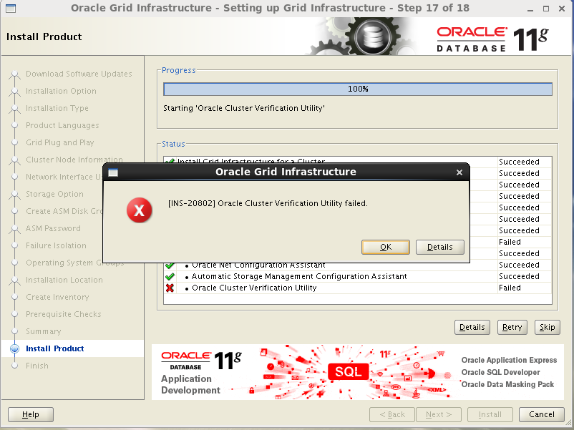Open the installer Help

point(31,414)
